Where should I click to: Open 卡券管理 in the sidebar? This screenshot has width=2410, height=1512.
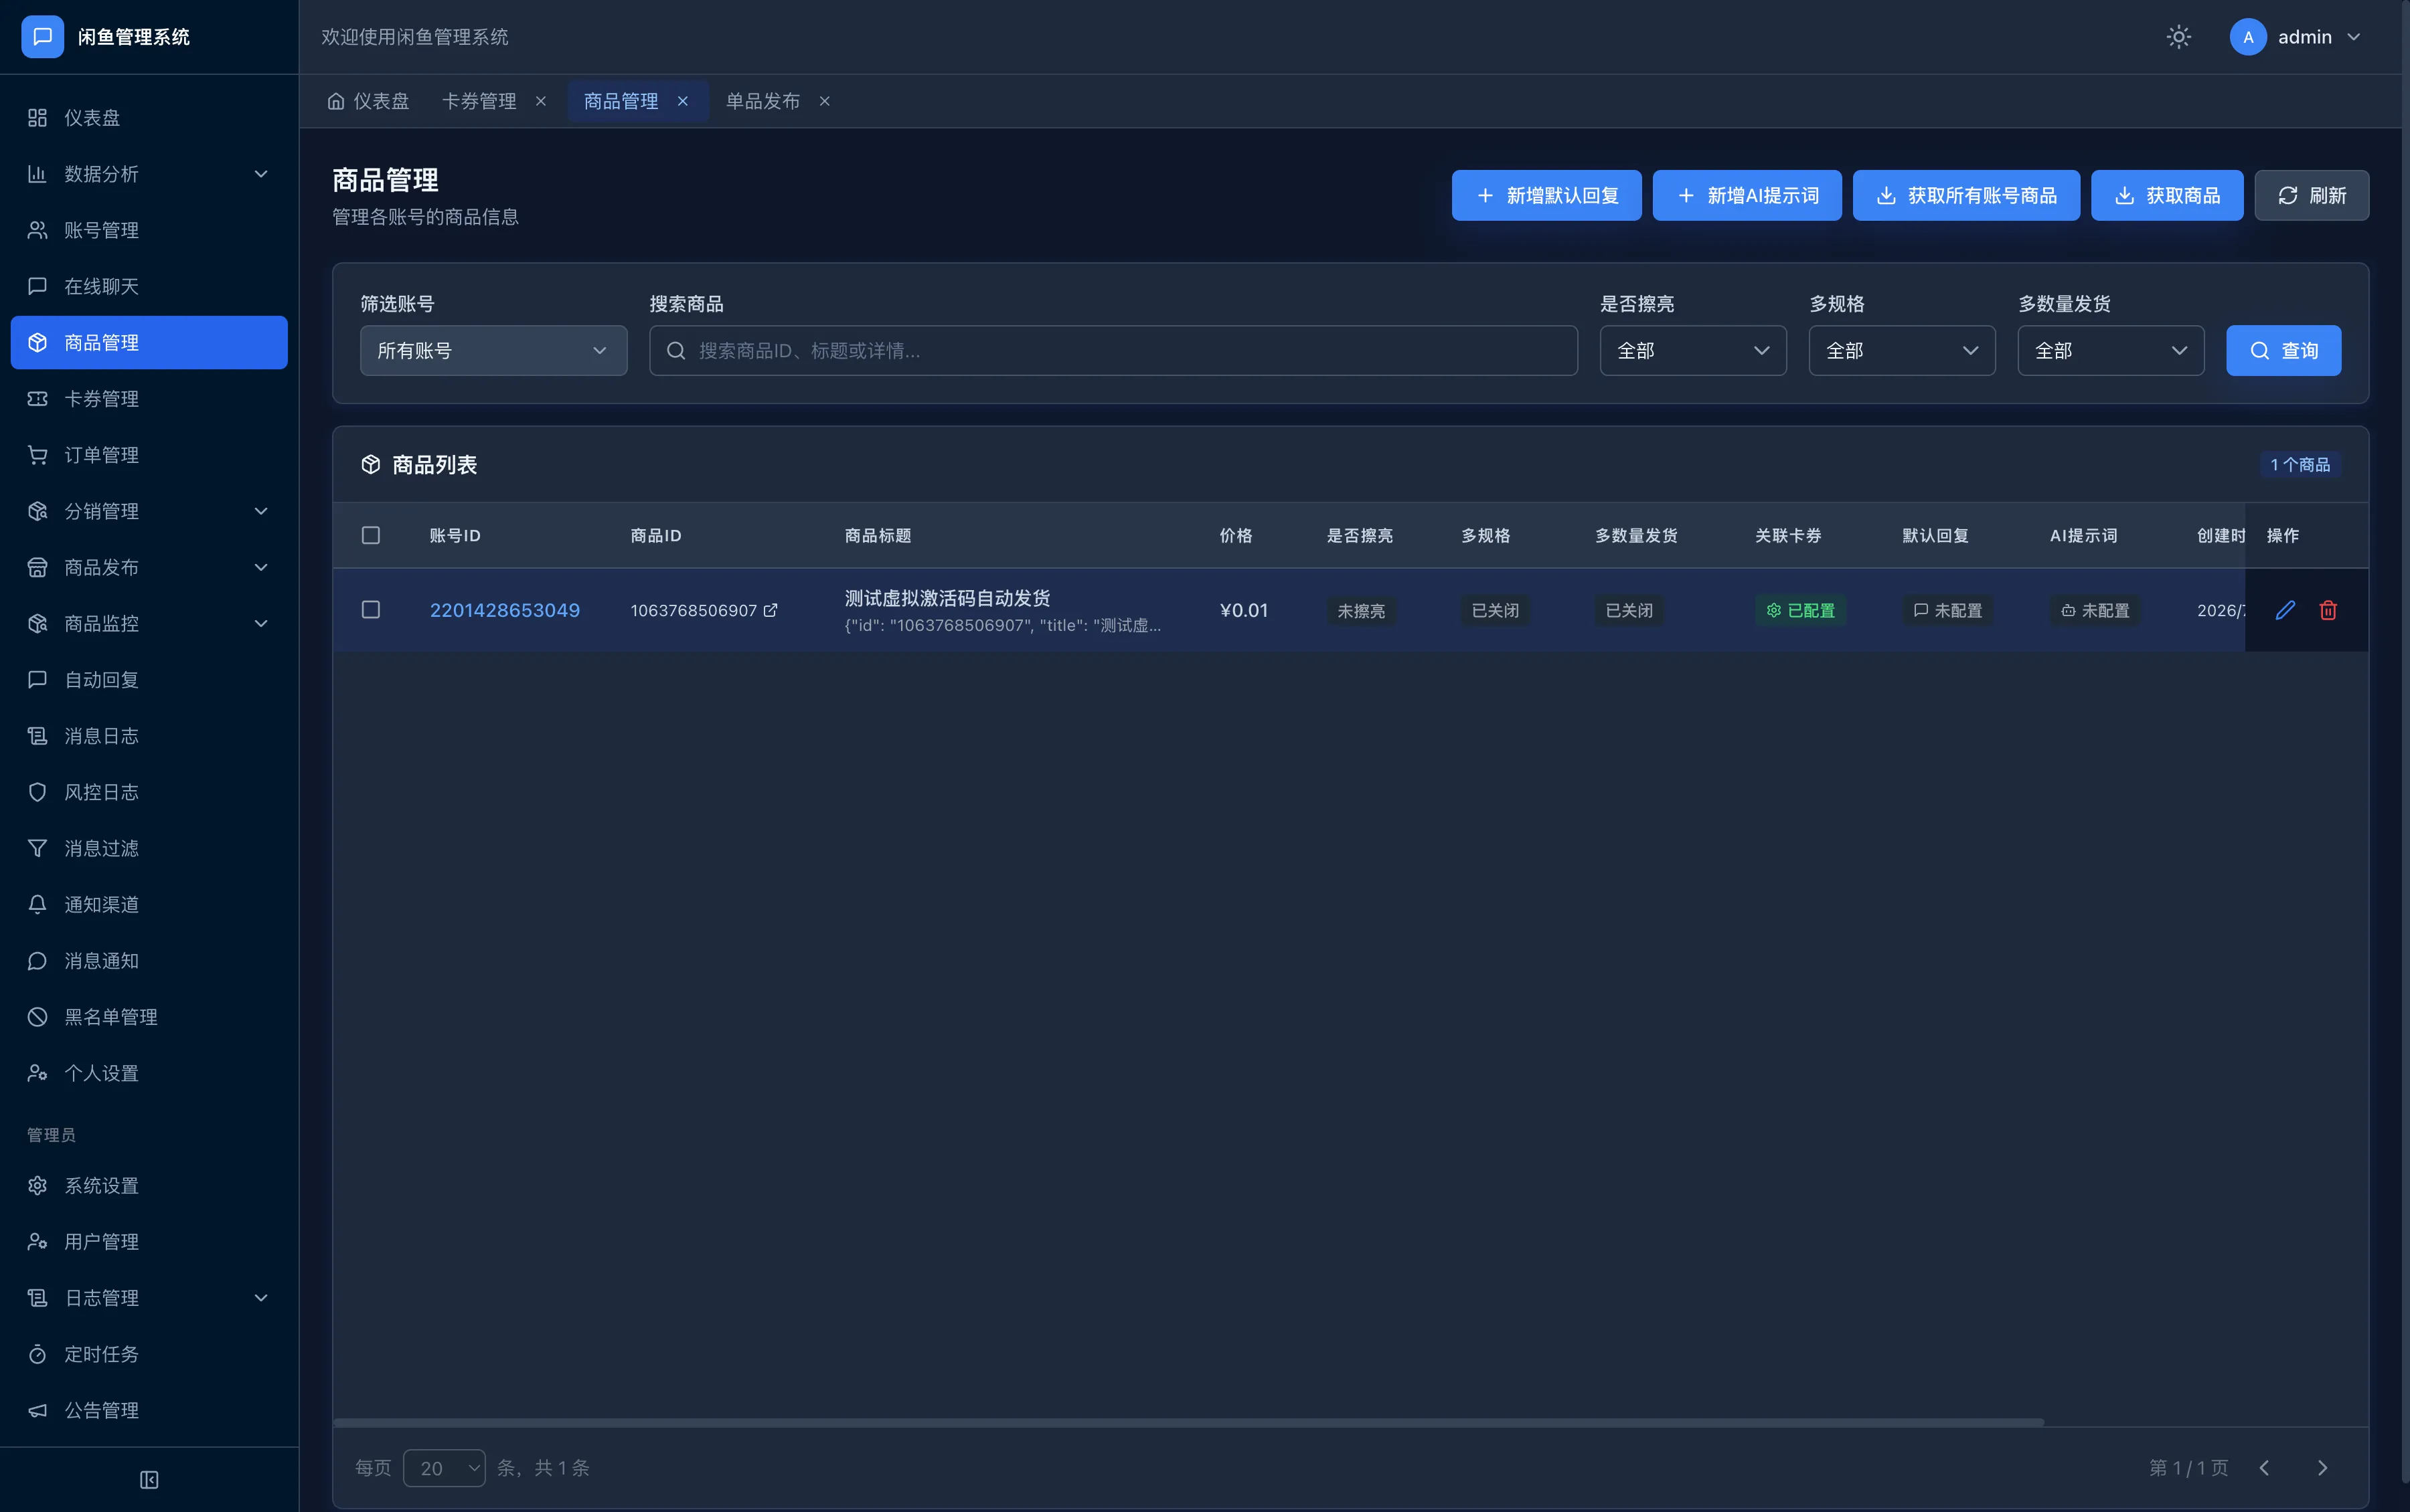pos(149,399)
